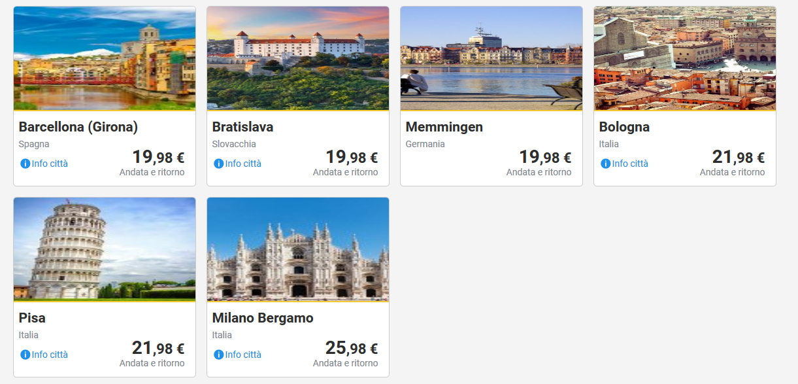This screenshot has height=384, width=798.
Task: Click the info icon on the Milano Bergamo card
Action: [219, 355]
